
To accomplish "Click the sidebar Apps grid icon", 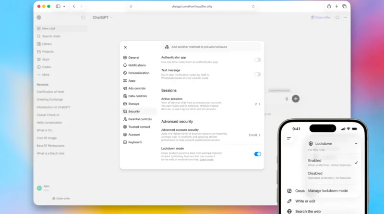I will click(x=39, y=59).
